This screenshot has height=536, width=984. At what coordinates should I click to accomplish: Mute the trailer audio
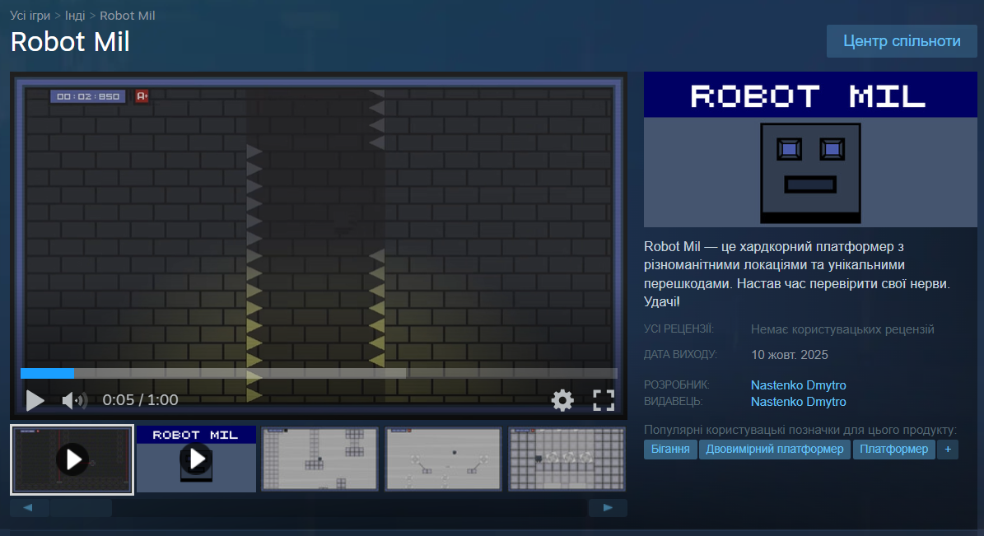(x=74, y=401)
